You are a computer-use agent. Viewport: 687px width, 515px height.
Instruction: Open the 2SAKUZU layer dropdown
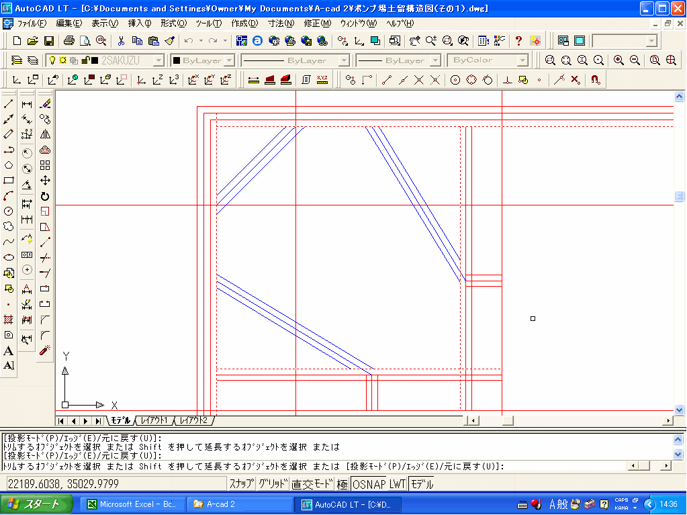click(x=159, y=60)
